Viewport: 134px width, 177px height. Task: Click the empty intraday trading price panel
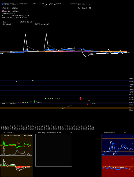coord(54,150)
